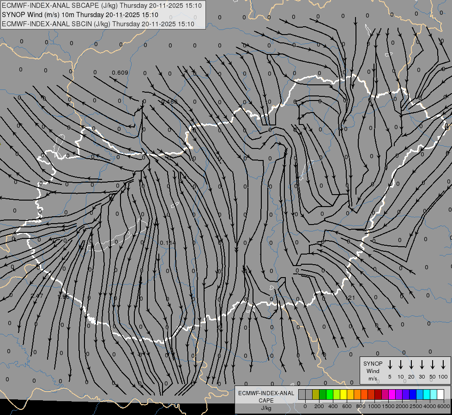Click the 2.47 value on the map

(37, 296)
